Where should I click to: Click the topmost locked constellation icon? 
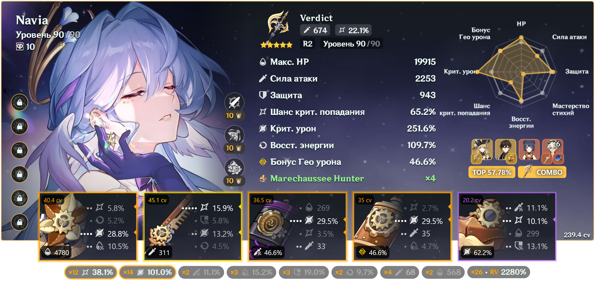click(x=19, y=102)
